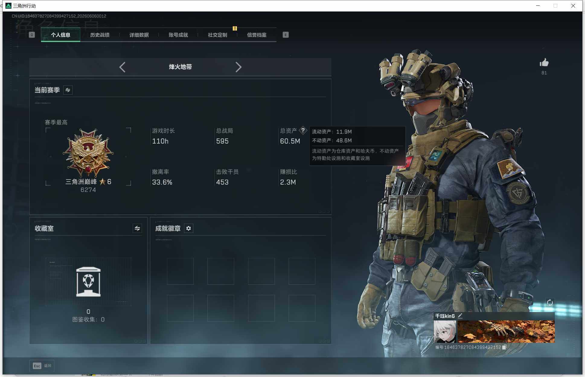Click the 流动资产: 11.9M tooltip line
Screen dimensions: 585x377
click(332, 132)
